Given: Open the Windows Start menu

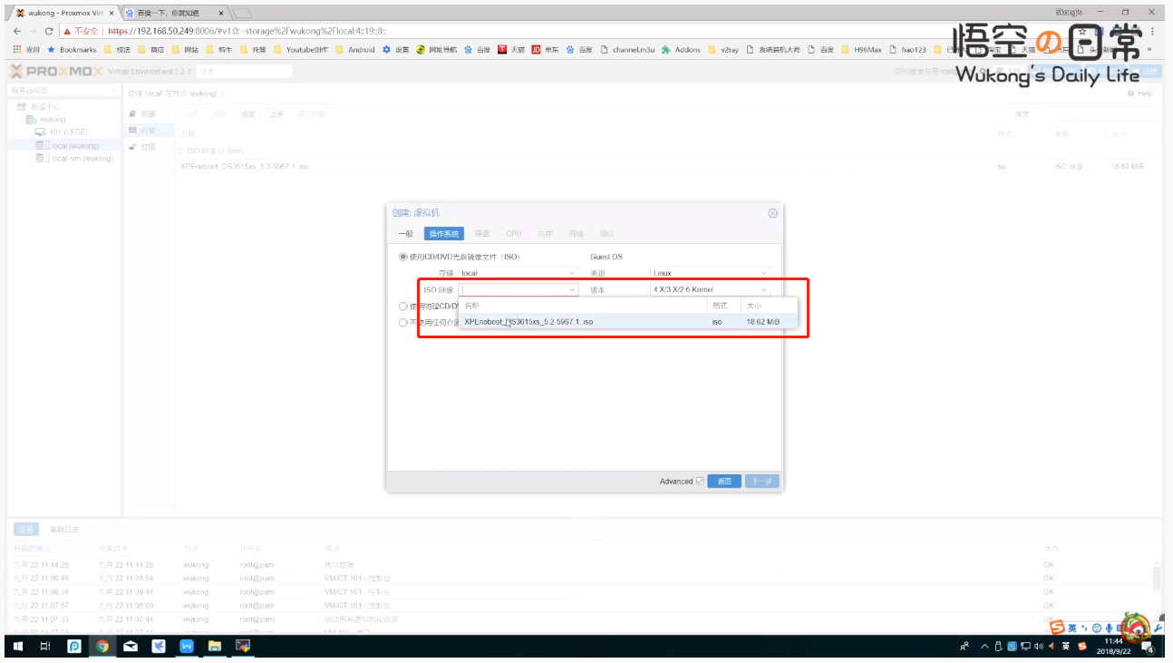Looking at the screenshot, I should pyautogui.click(x=17, y=647).
